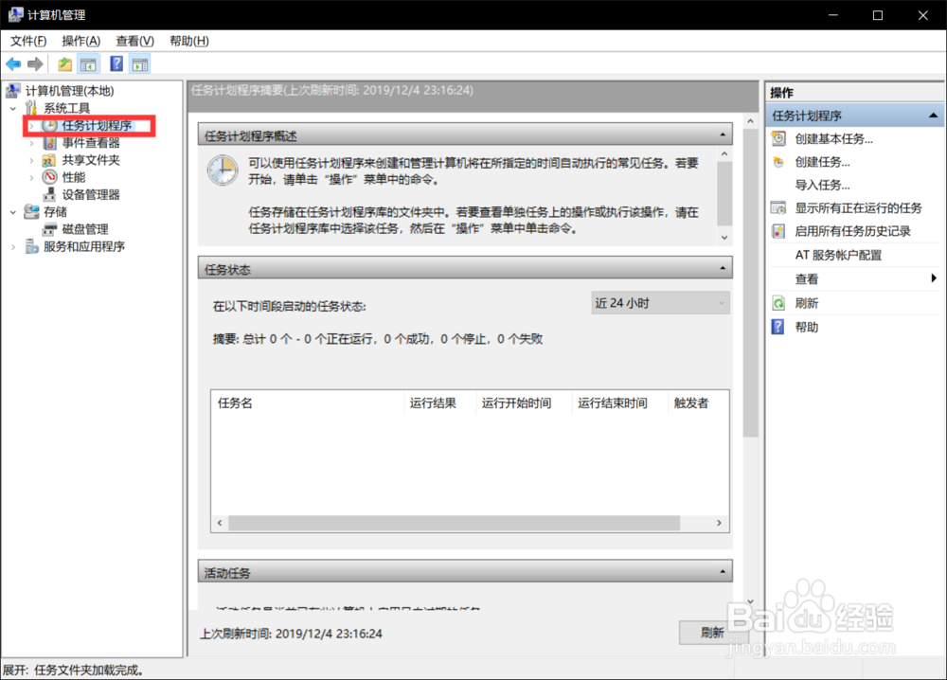The width and height of the screenshot is (947, 680).
Task: Click the overview text scroll down arrow
Action: click(724, 238)
